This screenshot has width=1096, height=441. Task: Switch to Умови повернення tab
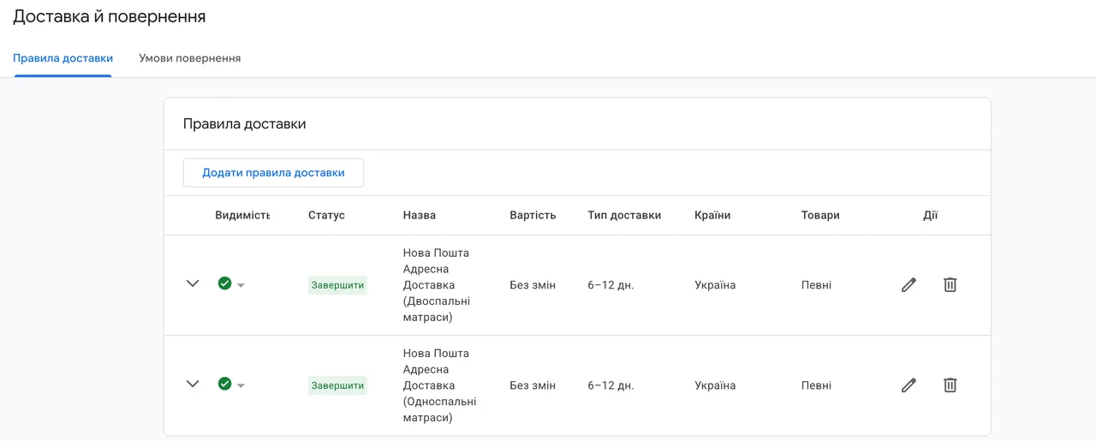tap(190, 58)
